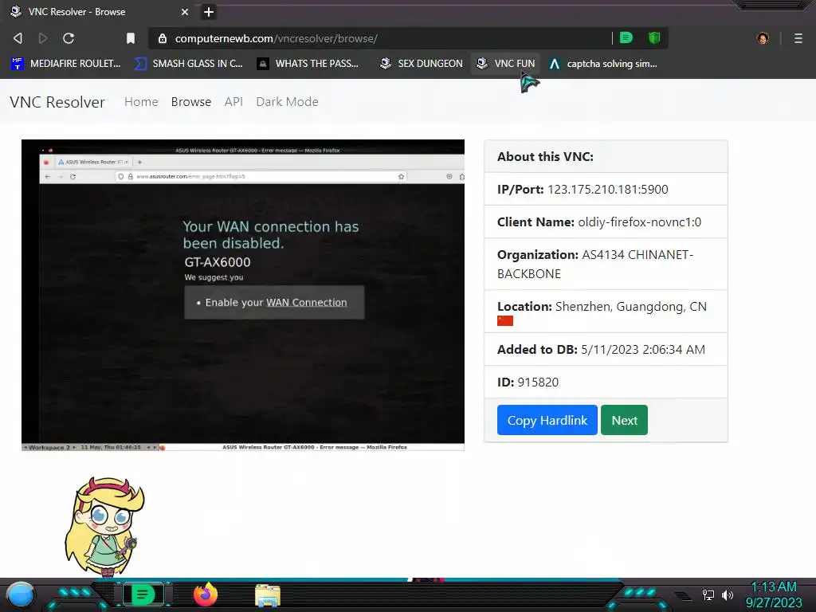Open the WHATS THE PASS... bookmark
The image size is (816, 612).
click(308, 64)
